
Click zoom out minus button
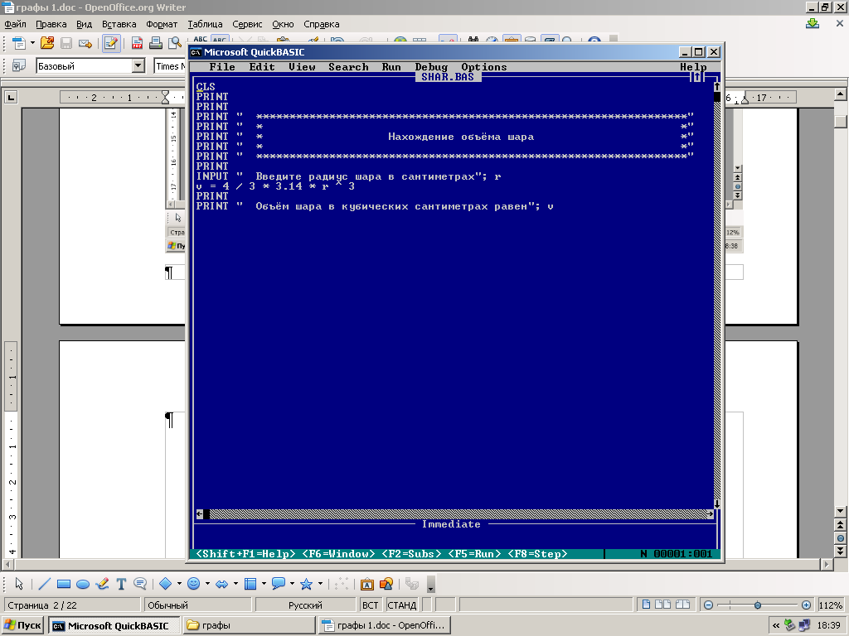(x=708, y=605)
